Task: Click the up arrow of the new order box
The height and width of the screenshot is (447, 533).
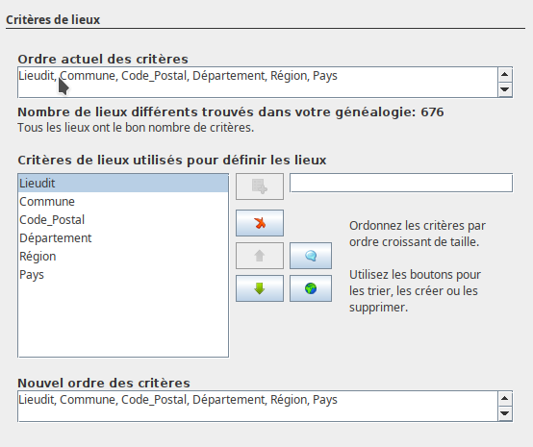Action: coord(505,398)
